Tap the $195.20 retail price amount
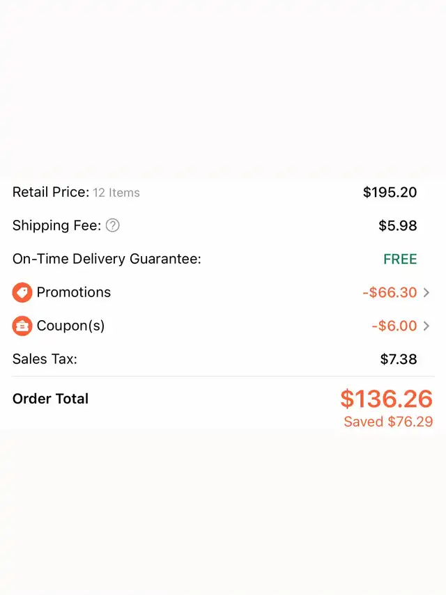The width and height of the screenshot is (446, 595). click(x=390, y=192)
